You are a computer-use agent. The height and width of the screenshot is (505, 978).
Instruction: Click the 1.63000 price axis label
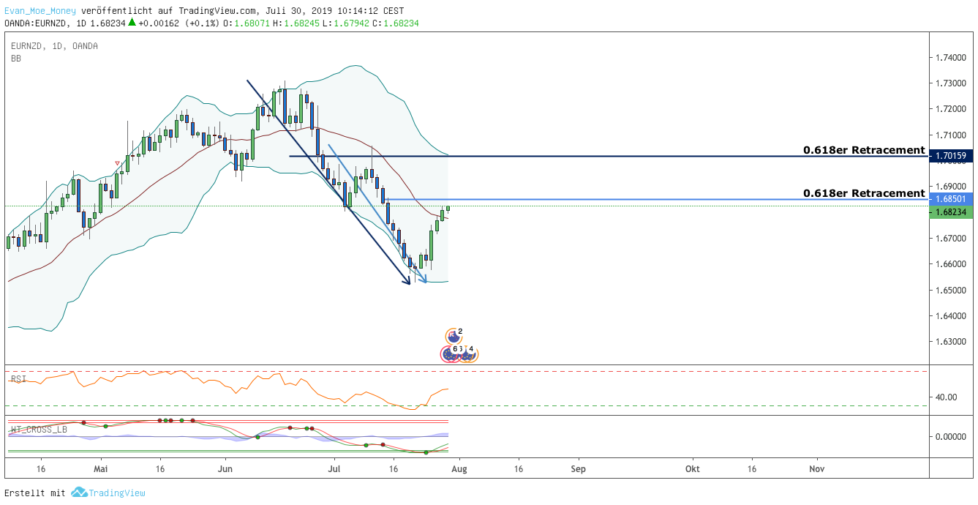click(x=952, y=342)
